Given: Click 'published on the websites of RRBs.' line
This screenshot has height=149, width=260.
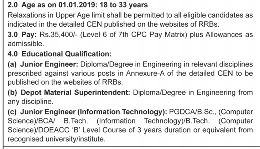Looking at the screenshot, I should coord(65,82).
